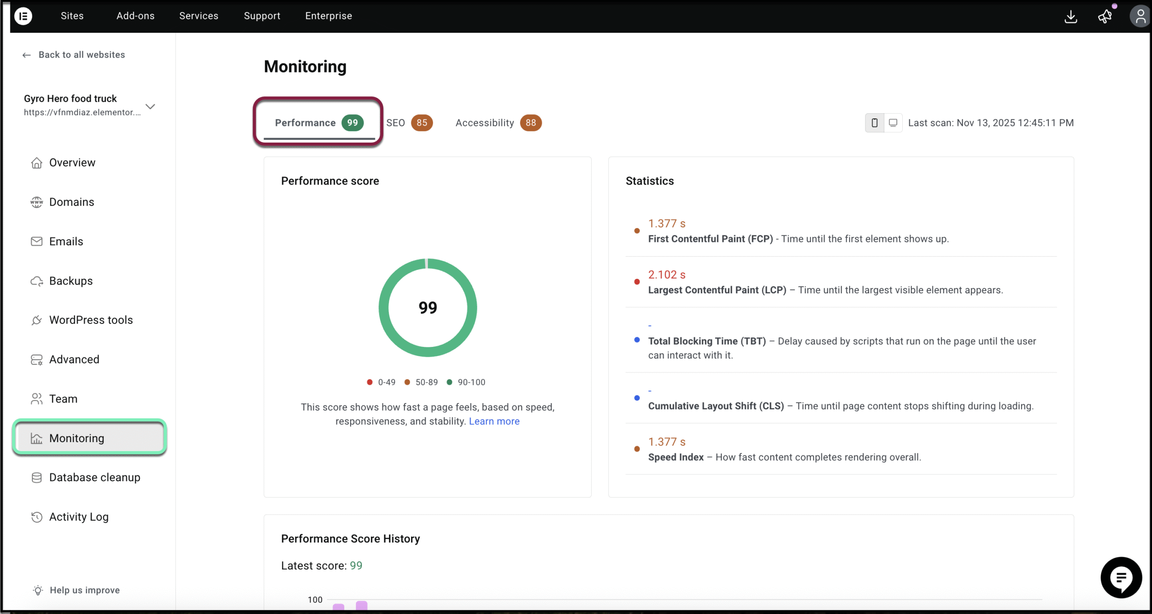Open the chat support bubble
1152x614 pixels.
[1121, 577]
